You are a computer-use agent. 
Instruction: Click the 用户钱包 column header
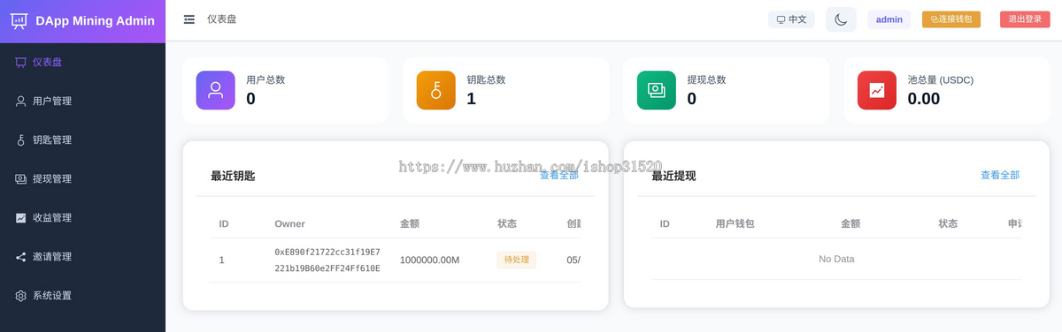pyautogui.click(x=735, y=224)
